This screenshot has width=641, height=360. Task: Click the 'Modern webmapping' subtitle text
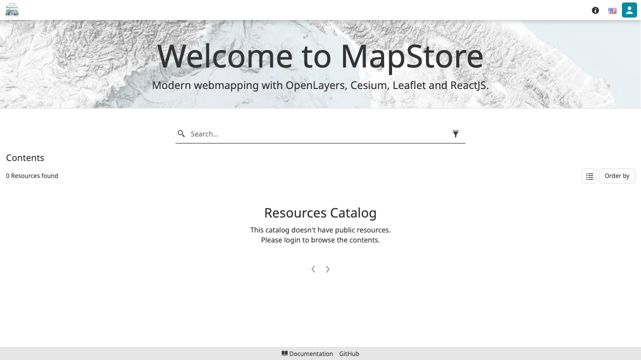point(320,85)
